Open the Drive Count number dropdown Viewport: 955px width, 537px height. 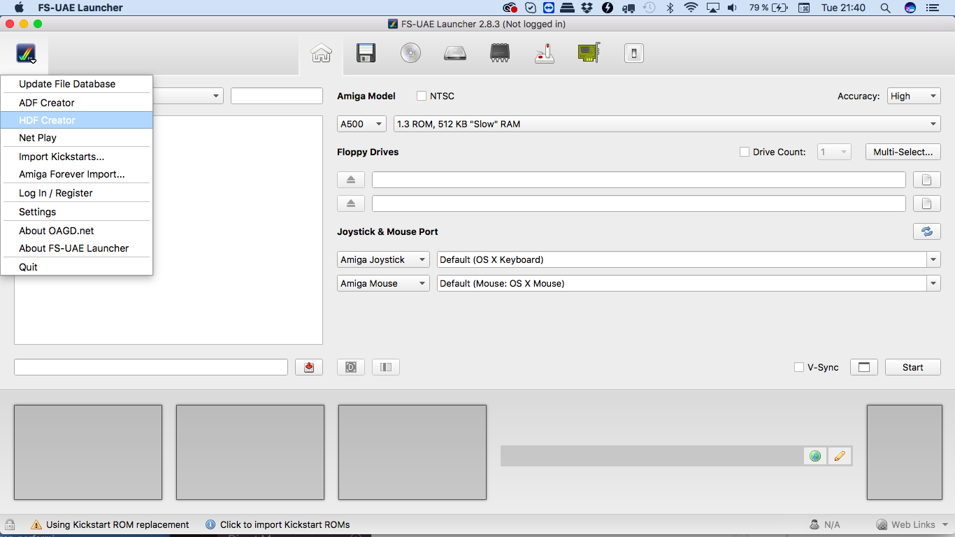pos(835,152)
